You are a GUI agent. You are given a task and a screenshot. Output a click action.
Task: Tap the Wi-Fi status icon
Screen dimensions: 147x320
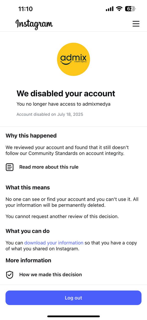[119, 9]
